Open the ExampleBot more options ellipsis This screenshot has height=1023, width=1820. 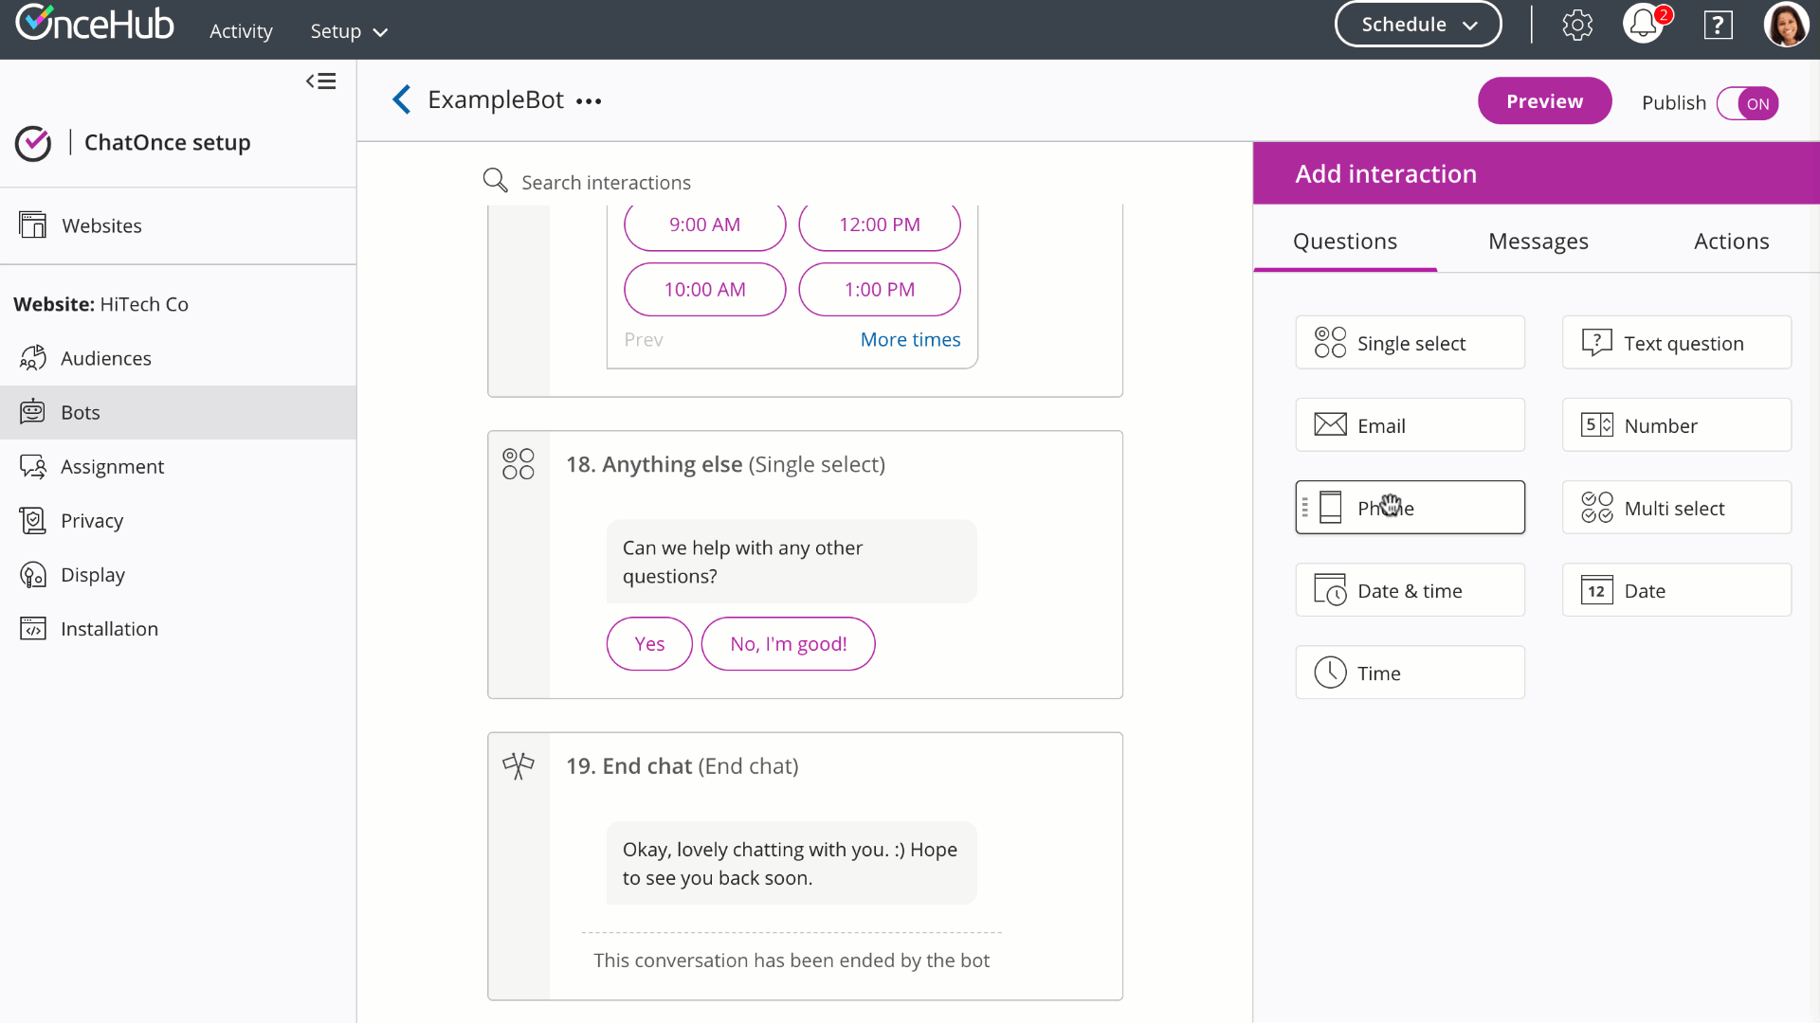(x=589, y=101)
